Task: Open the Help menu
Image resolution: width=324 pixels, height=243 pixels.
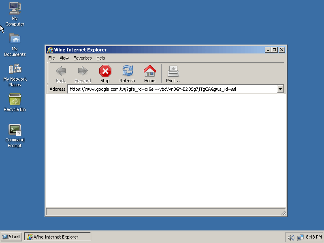Action: coord(100,58)
